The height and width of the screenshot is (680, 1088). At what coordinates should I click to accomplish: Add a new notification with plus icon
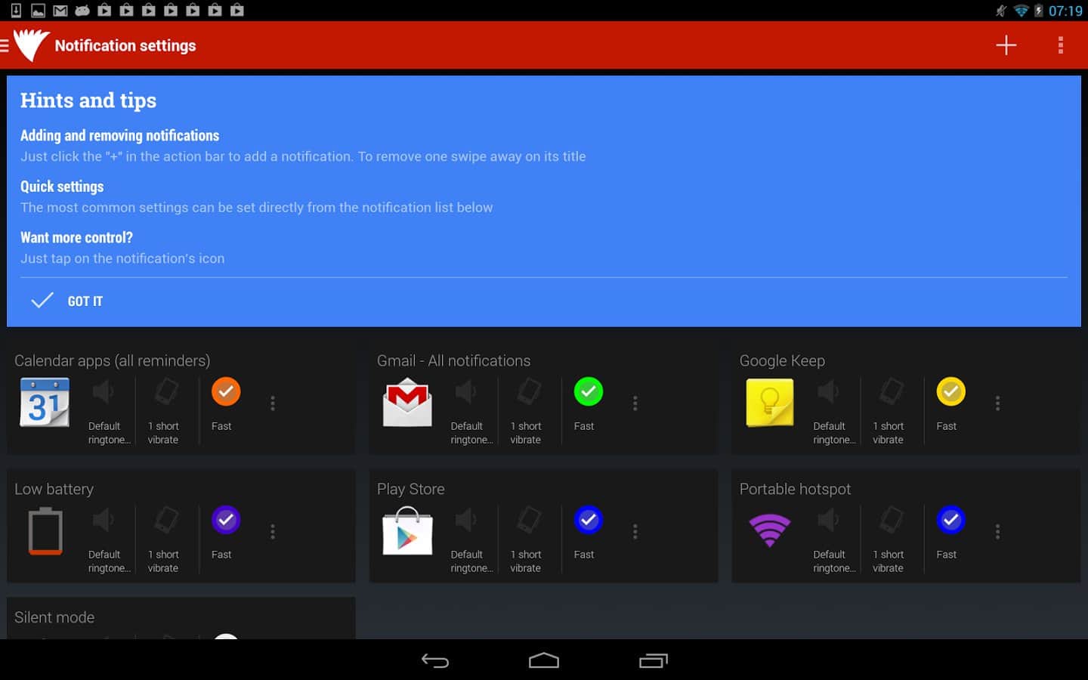pos(1006,45)
